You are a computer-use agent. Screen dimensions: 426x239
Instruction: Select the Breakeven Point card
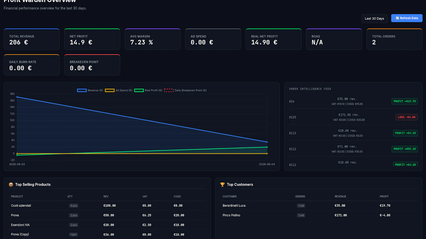coord(92,65)
